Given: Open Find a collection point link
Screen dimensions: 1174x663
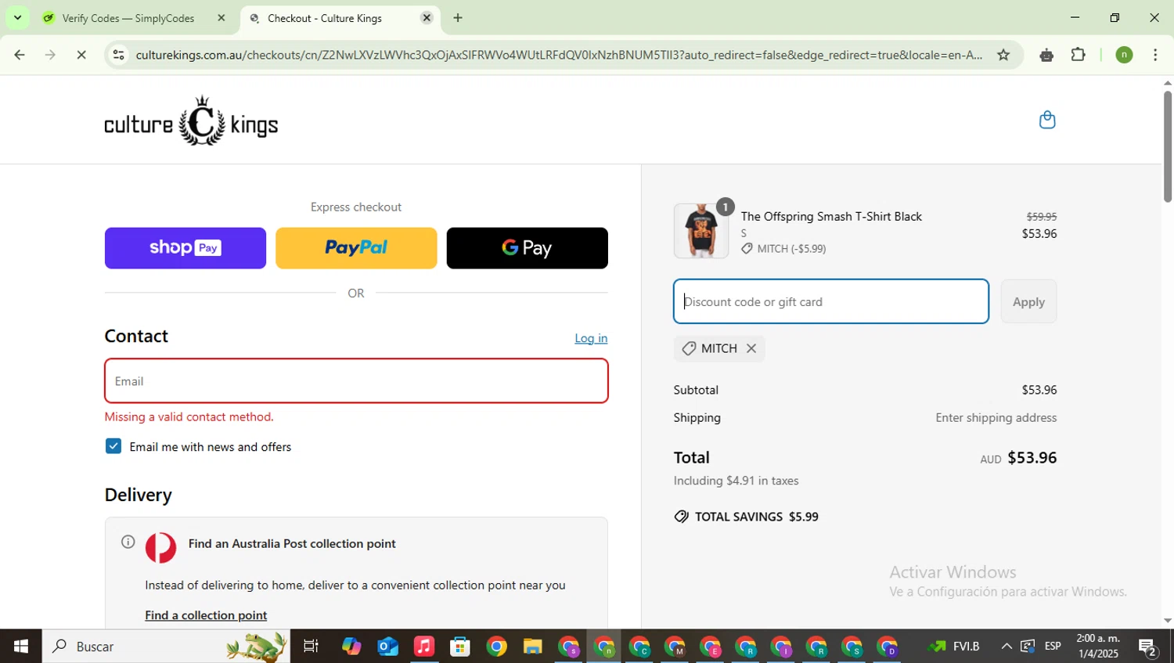Looking at the screenshot, I should click(x=206, y=615).
